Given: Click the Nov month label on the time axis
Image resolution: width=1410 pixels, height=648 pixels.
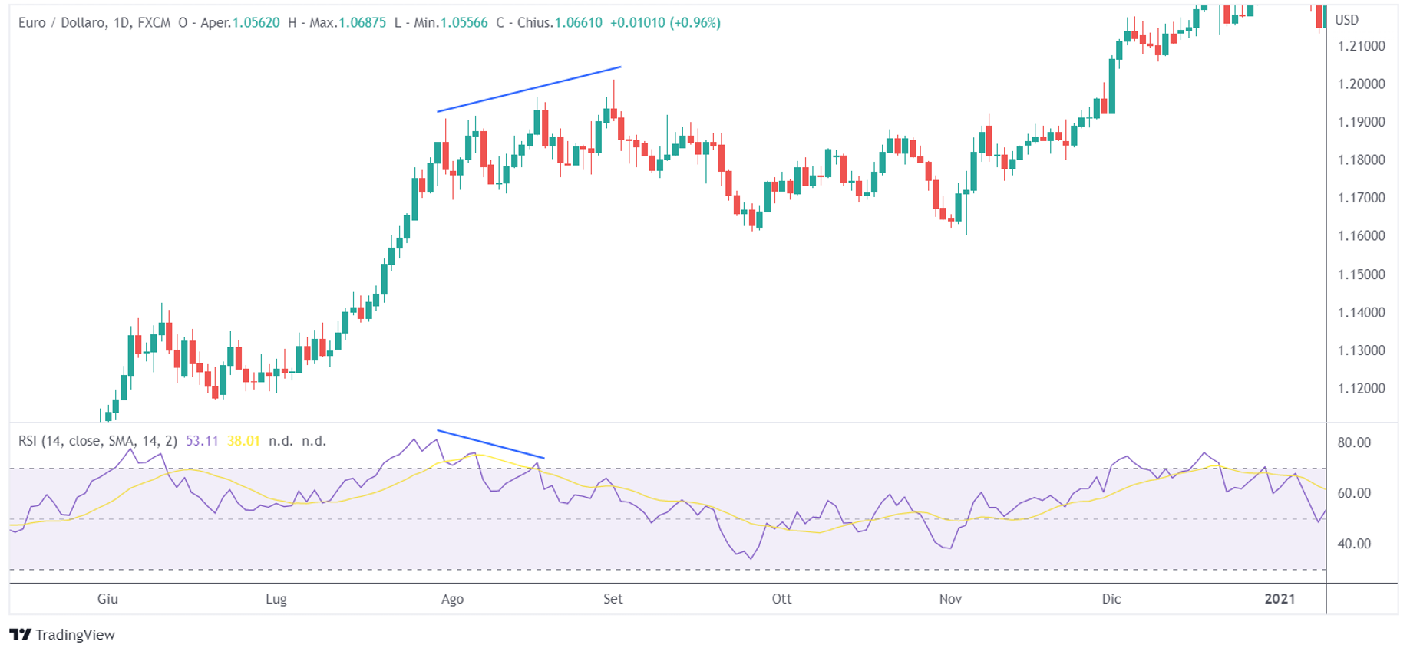Looking at the screenshot, I should coord(950,599).
